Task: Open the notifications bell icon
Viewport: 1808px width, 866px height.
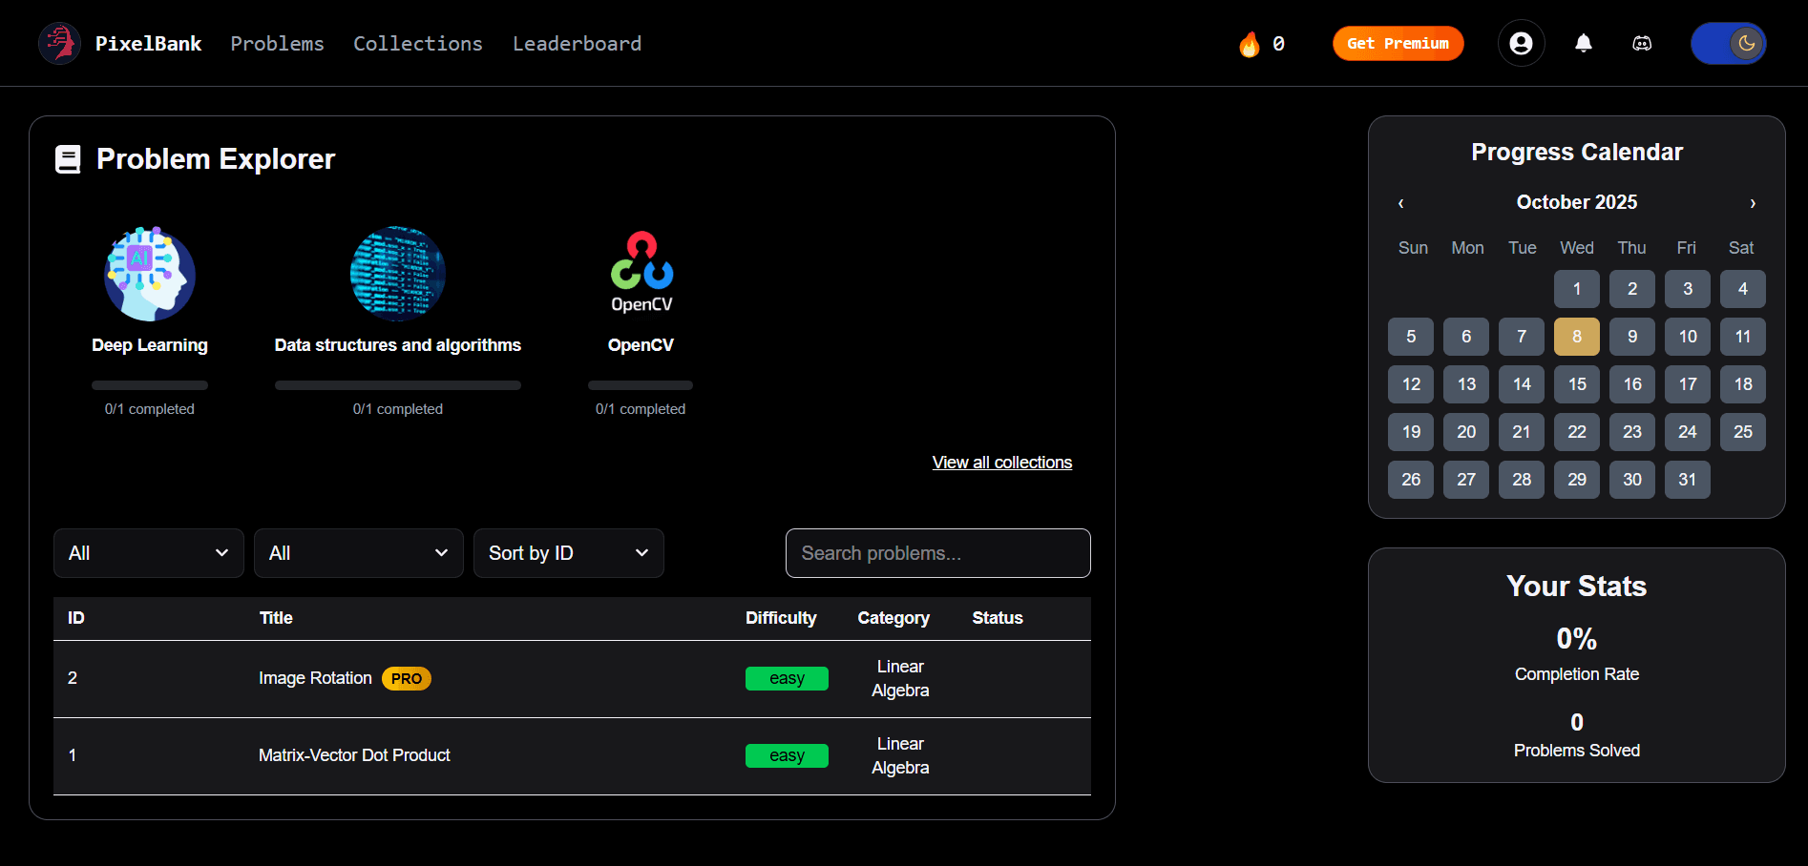Action: [x=1584, y=44]
